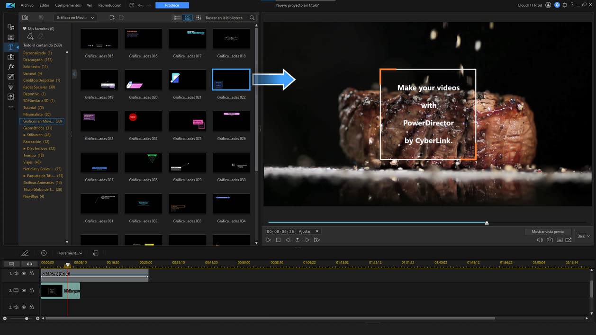The height and width of the screenshot is (335, 596).
Task: Select Mis favoritos (0)
Action: click(x=38, y=29)
